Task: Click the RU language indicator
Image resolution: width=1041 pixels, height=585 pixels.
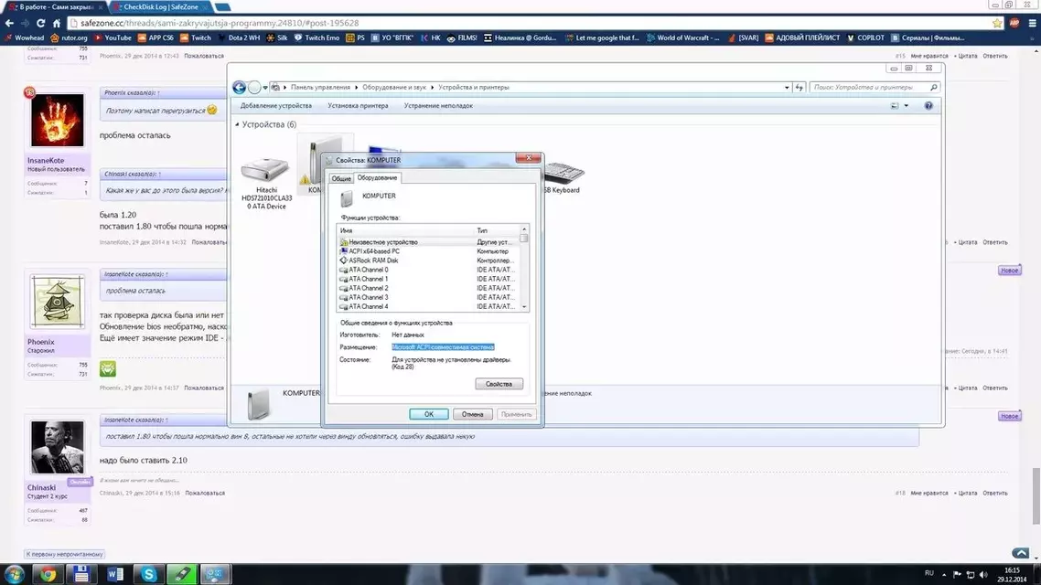Action: pos(928,574)
